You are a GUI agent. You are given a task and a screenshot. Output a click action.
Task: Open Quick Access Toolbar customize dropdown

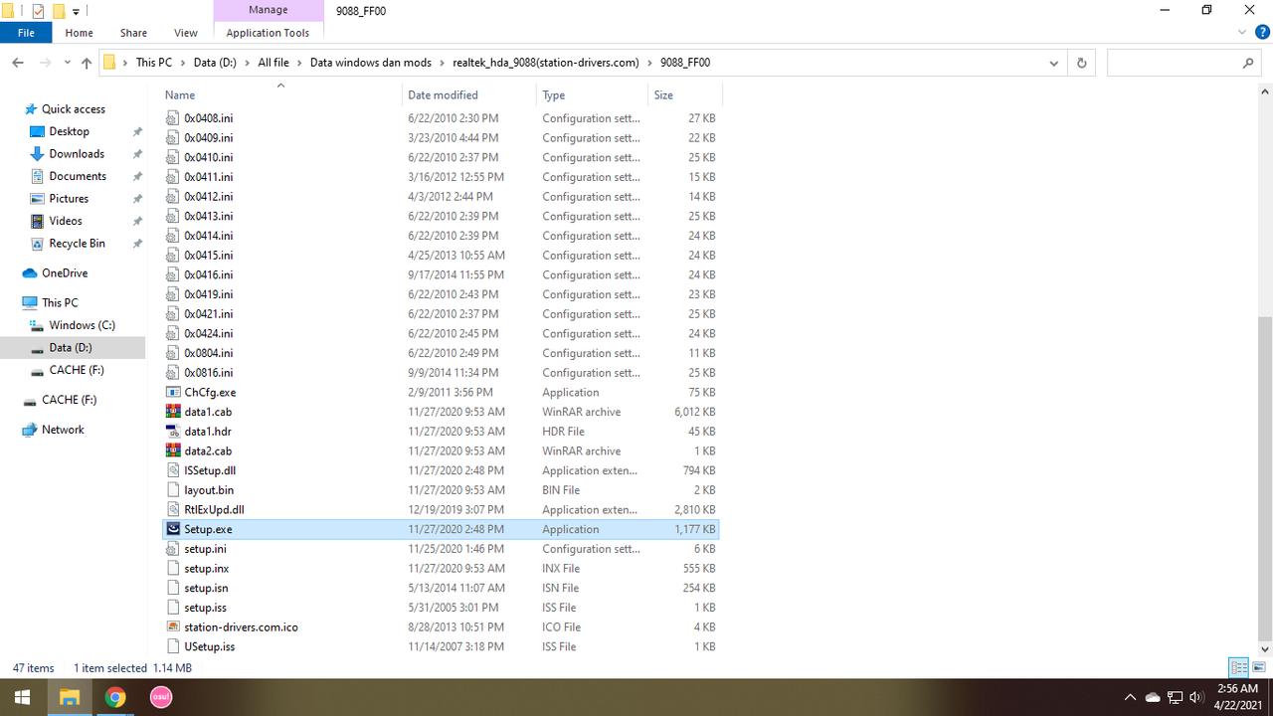tap(76, 12)
